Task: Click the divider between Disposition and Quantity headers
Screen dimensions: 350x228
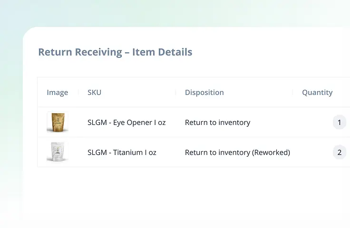Action: [x=292, y=93]
